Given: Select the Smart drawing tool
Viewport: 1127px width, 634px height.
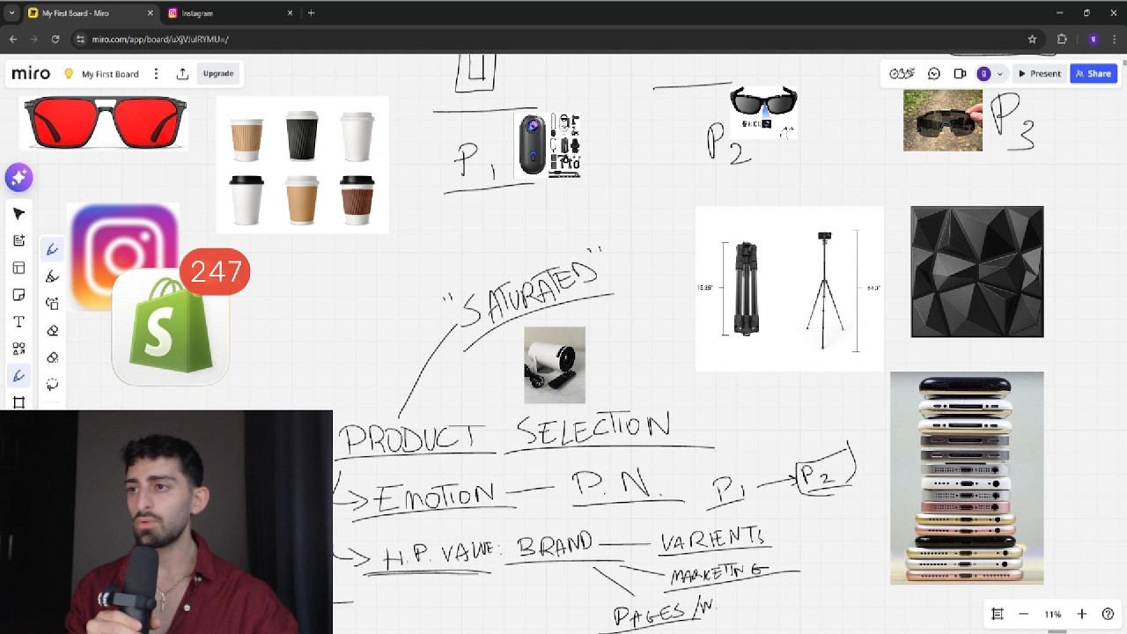Looking at the screenshot, I should click(x=52, y=304).
